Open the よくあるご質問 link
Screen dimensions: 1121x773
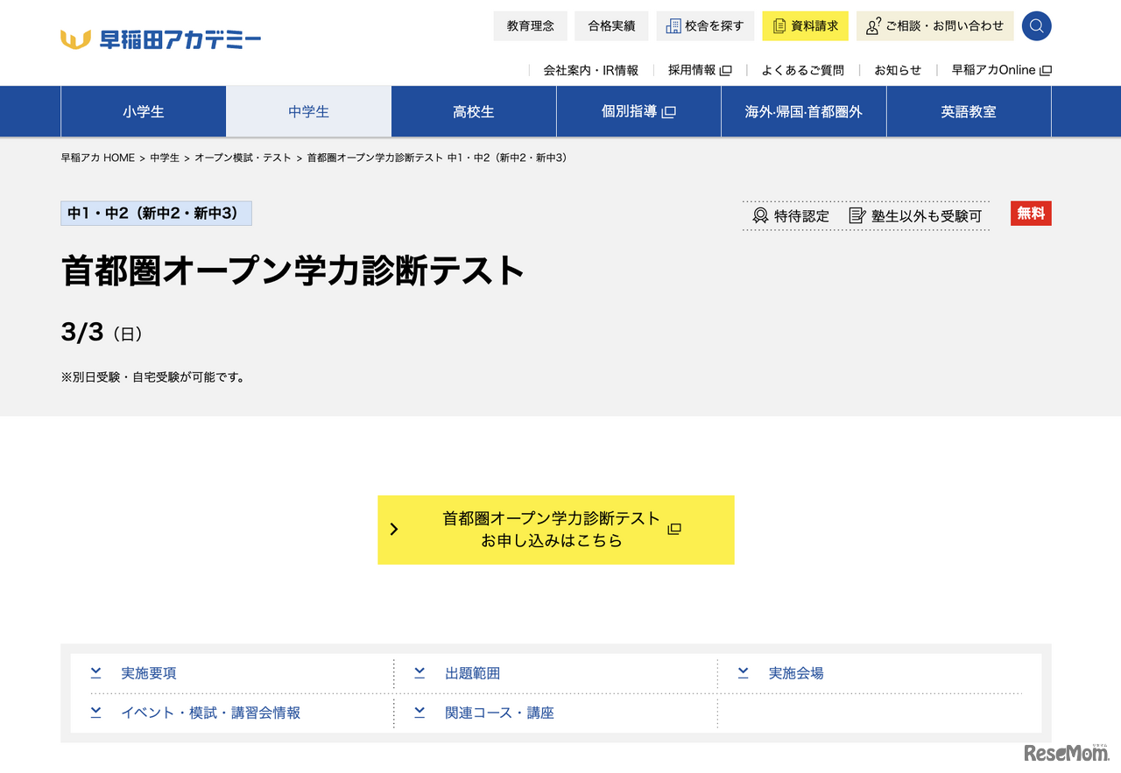click(802, 70)
